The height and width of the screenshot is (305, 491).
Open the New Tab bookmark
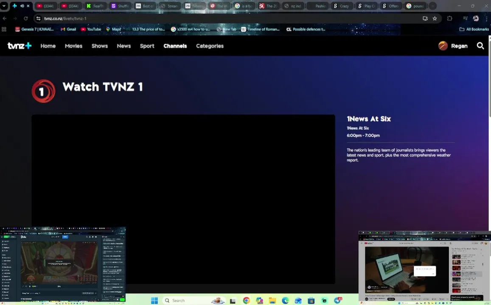coord(226,29)
